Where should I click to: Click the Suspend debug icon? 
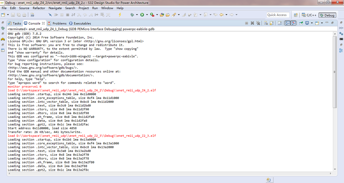[x=62, y=15]
